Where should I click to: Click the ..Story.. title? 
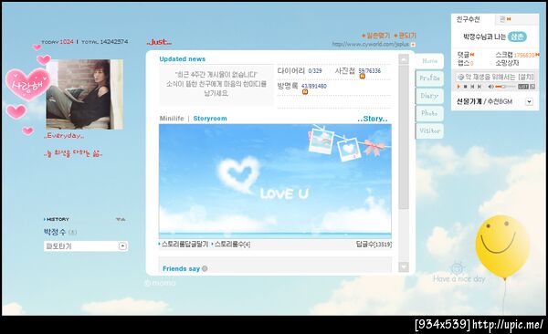coord(373,119)
